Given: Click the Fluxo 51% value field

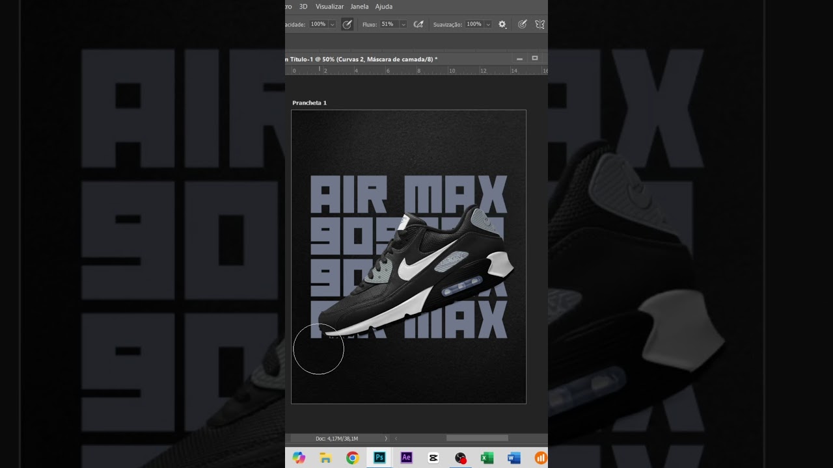Looking at the screenshot, I should tap(388, 24).
